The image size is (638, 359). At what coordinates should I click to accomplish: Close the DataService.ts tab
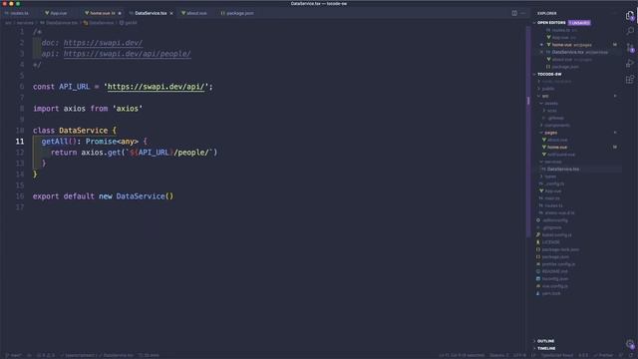point(171,13)
